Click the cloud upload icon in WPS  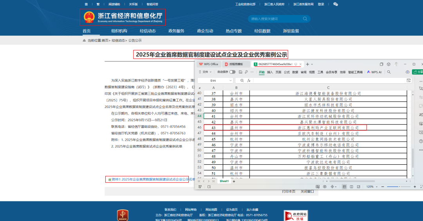407,72
